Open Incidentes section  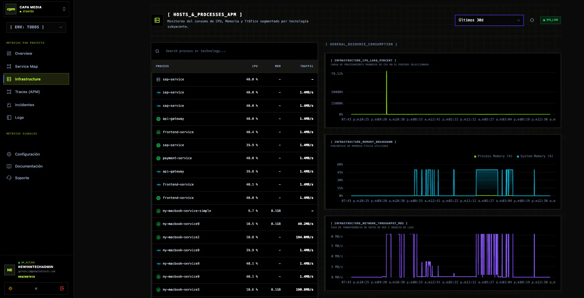(36, 105)
